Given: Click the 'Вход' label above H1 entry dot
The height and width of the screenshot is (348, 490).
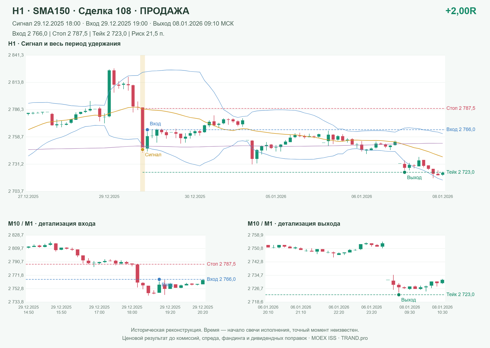Looking at the screenshot, I should click(155, 124).
